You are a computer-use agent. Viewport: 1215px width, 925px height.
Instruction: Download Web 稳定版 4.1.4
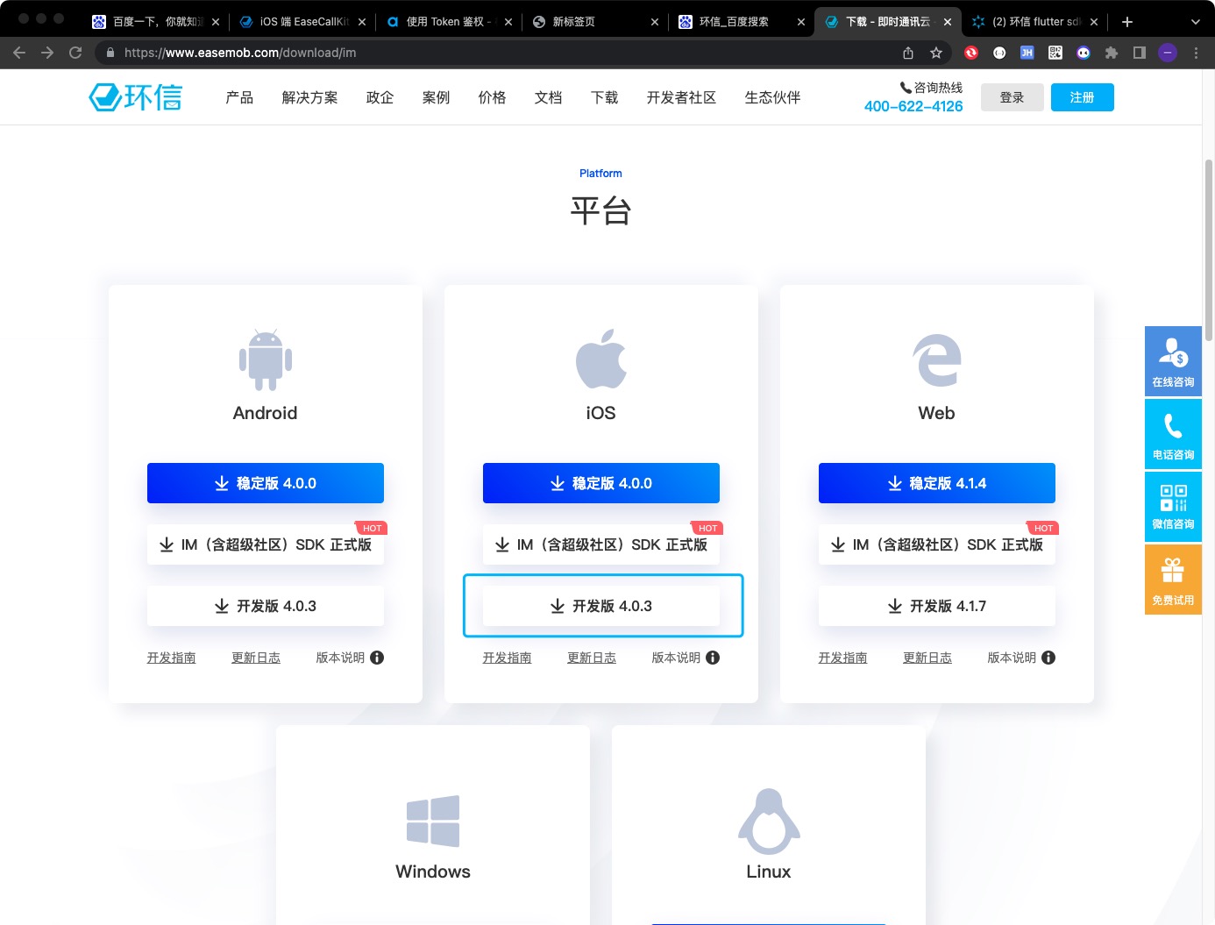pyautogui.click(x=937, y=483)
